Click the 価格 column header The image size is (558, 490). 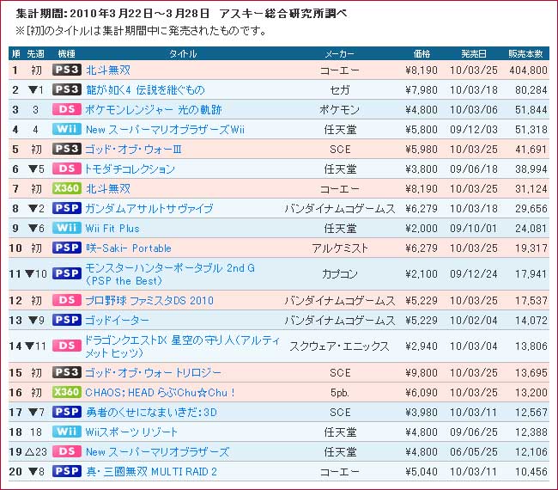(x=422, y=54)
